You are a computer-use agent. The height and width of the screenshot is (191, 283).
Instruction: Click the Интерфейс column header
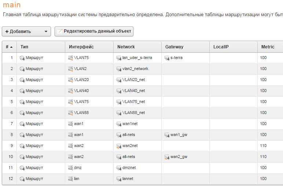tap(81, 47)
